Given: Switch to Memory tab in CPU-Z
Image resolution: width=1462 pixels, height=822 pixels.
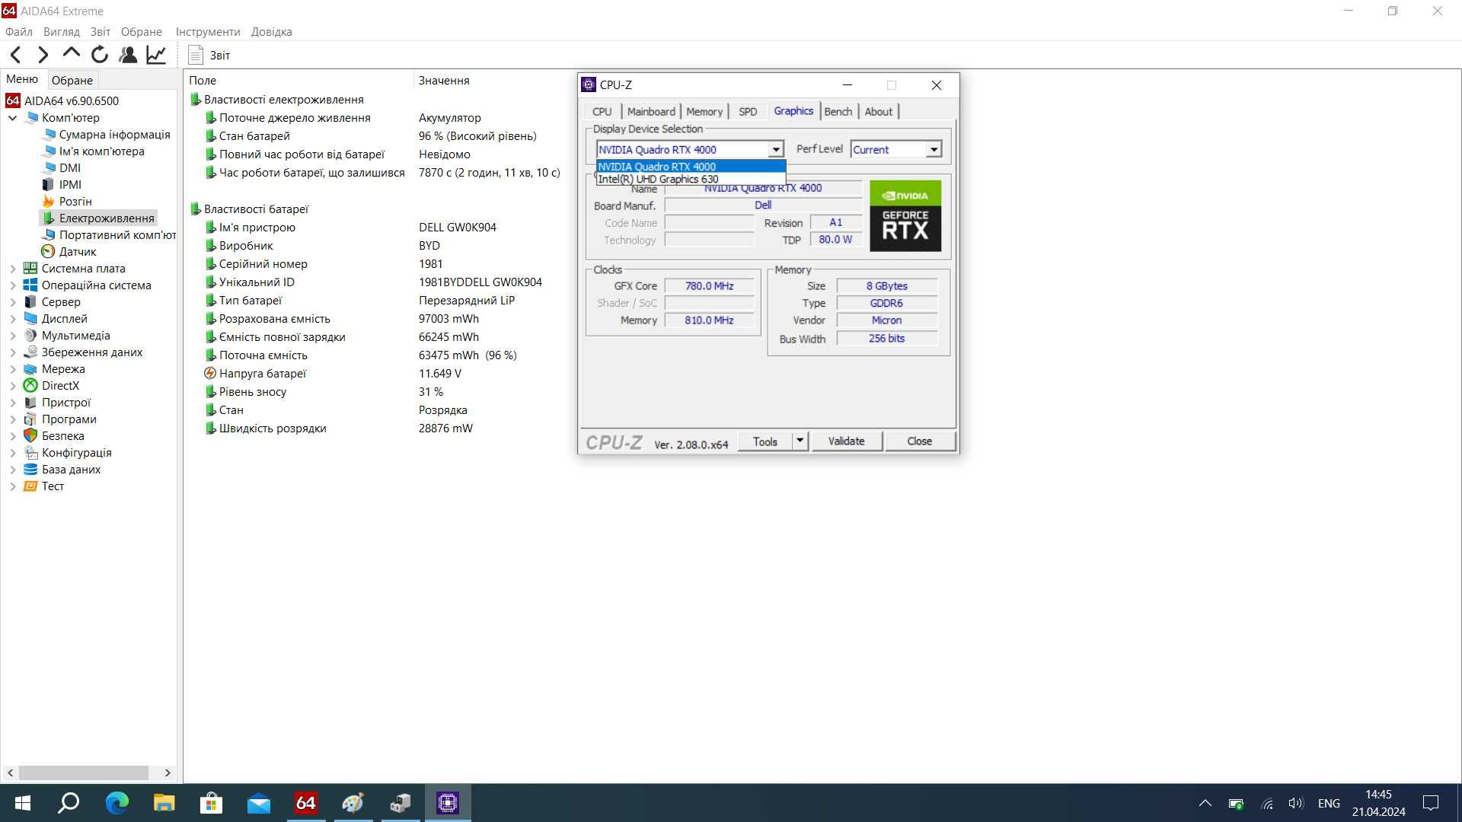Looking at the screenshot, I should click(x=704, y=112).
